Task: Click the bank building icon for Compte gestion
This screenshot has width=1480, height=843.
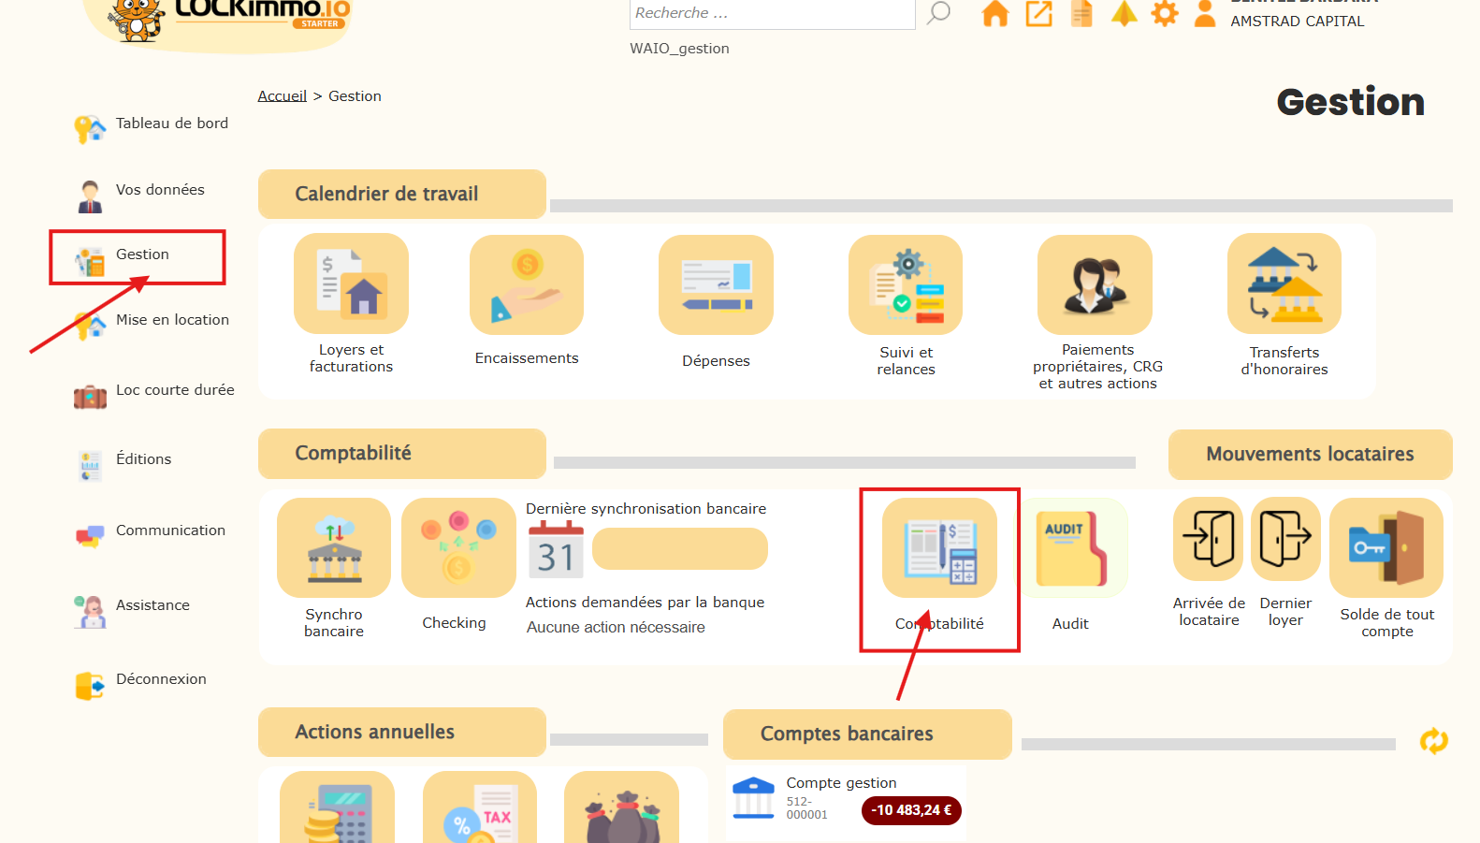Action: (x=753, y=798)
